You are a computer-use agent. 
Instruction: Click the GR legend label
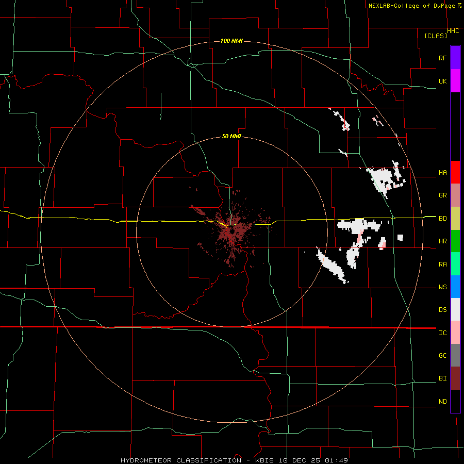click(442, 195)
